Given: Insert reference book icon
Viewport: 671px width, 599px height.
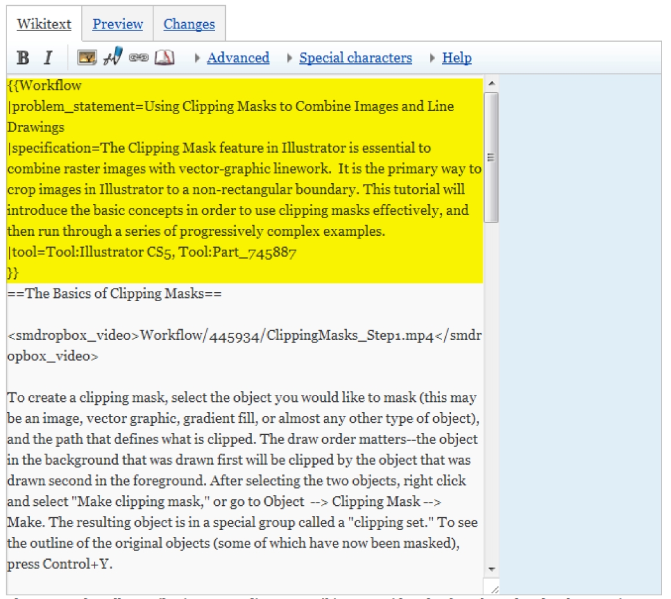Looking at the screenshot, I should 165,57.
